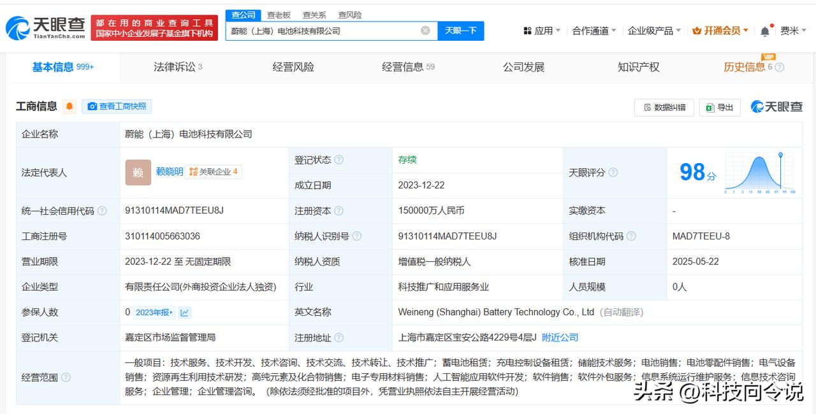Click the help icon next to 组织机构代码
This screenshot has width=816, height=414.
(630, 236)
